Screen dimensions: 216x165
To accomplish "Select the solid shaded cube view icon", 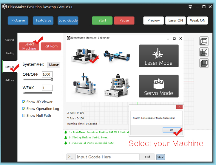I will tap(204, 63).
